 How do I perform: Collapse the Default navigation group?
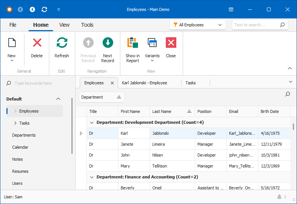[58, 99]
